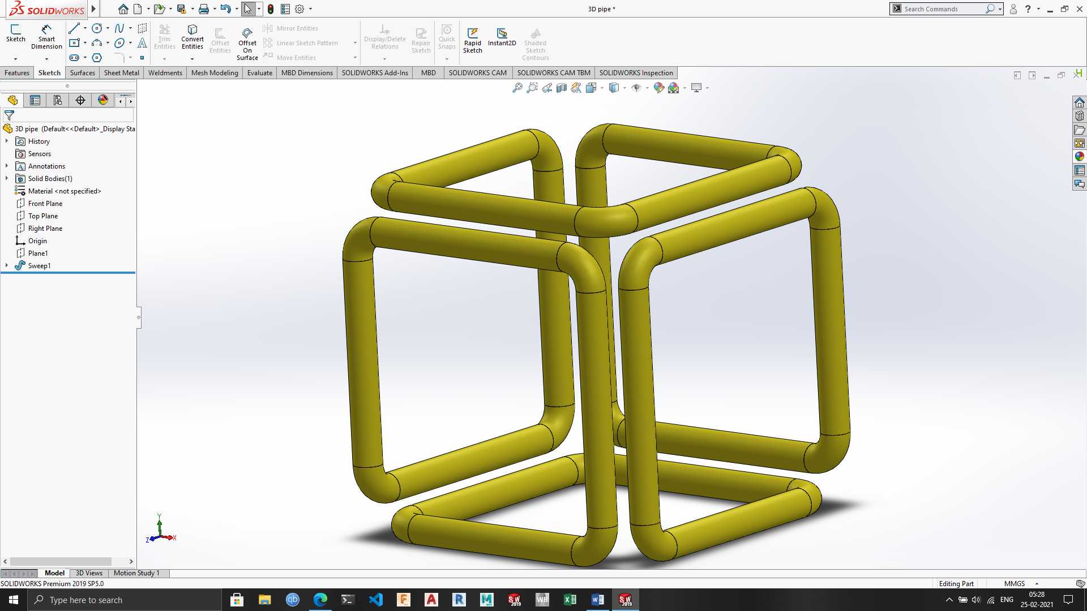Select Plane1 in the feature tree

click(x=38, y=253)
